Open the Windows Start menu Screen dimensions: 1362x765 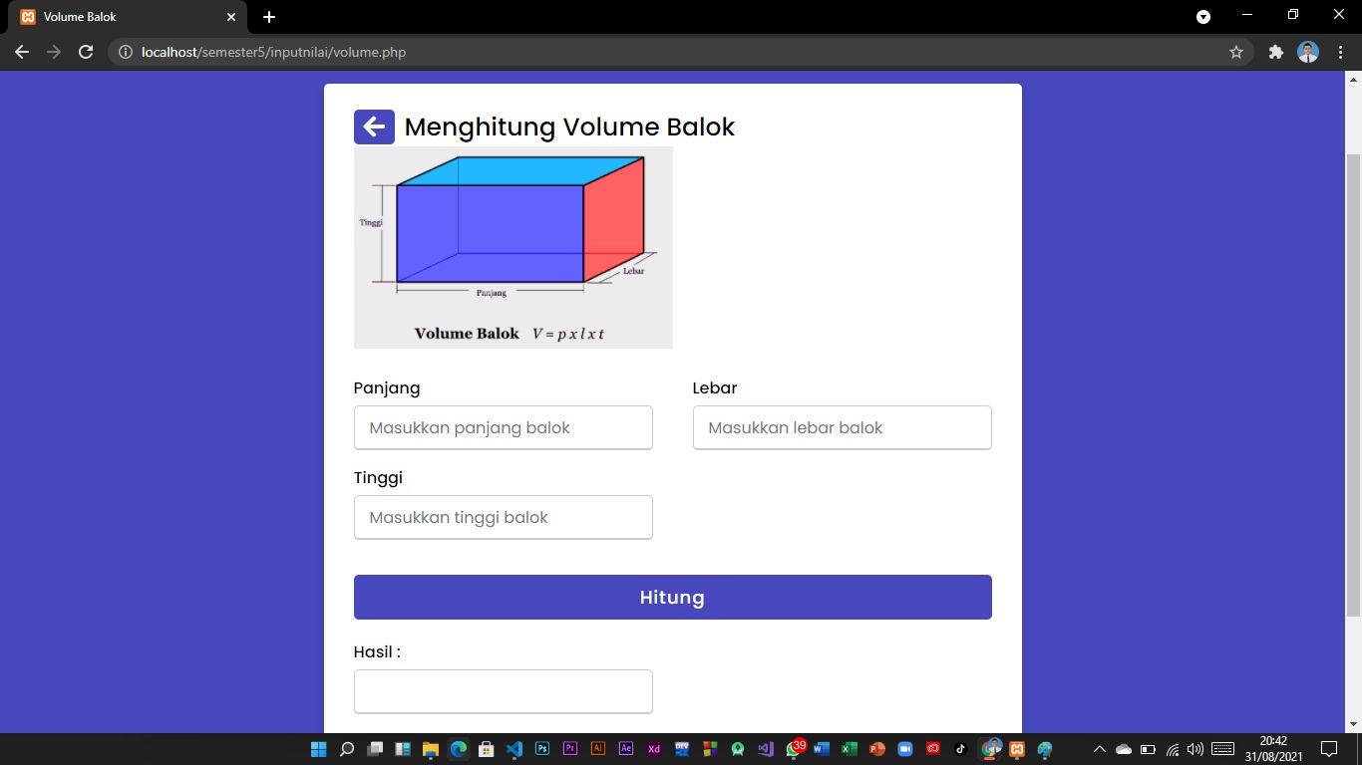click(x=317, y=748)
